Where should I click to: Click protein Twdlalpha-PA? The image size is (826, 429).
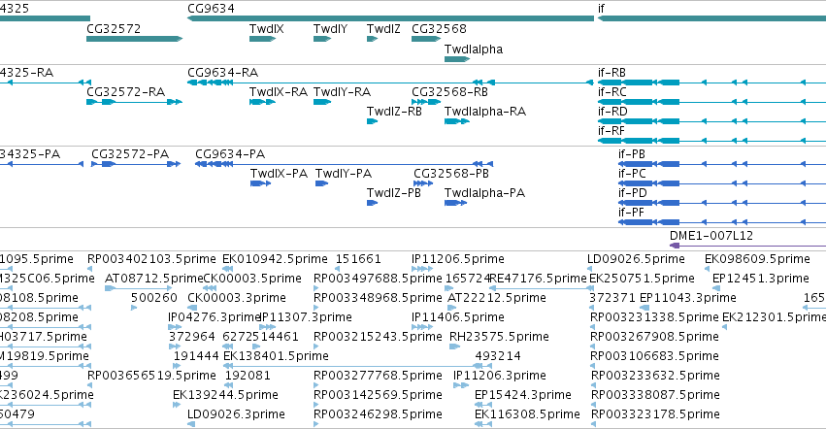click(x=484, y=193)
